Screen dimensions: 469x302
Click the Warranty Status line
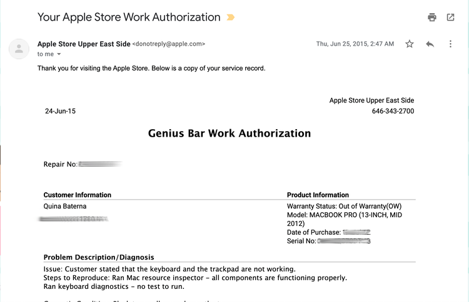(343, 206)
